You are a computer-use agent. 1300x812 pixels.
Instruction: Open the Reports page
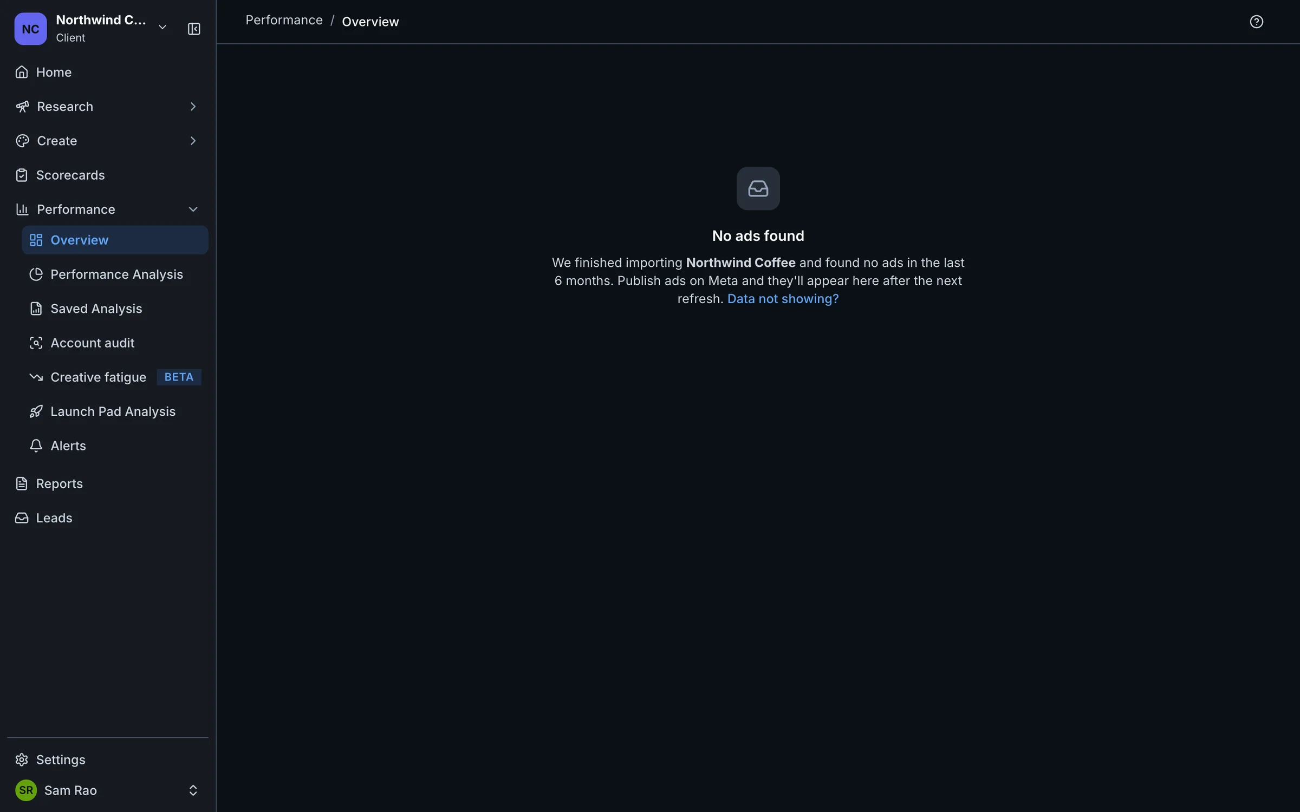108,483
